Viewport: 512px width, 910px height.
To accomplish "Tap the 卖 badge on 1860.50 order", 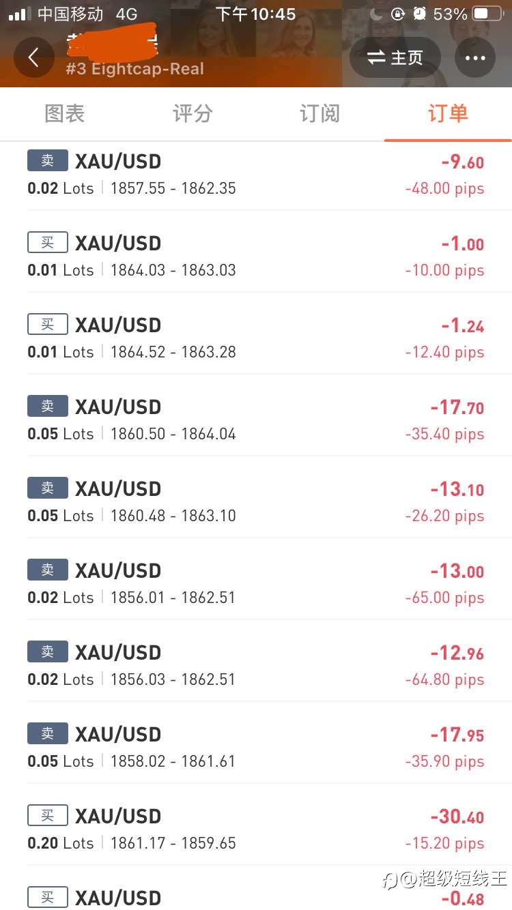I will (48, 406).
